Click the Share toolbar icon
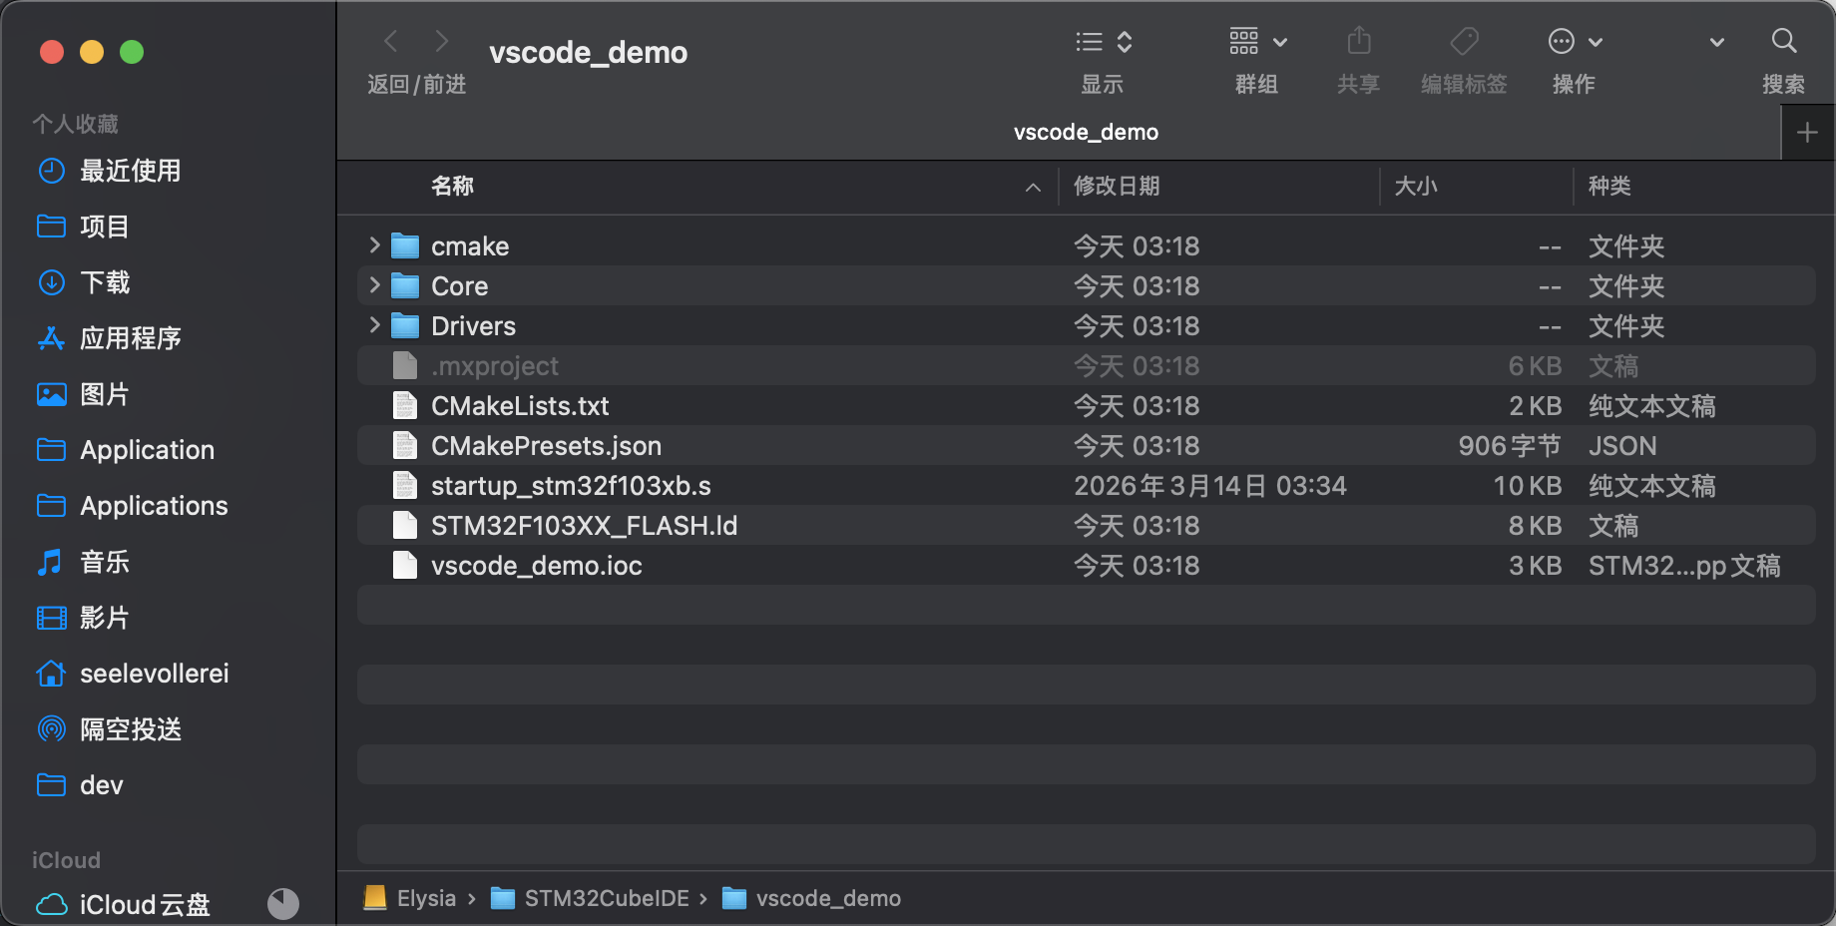 (1358, 42)
